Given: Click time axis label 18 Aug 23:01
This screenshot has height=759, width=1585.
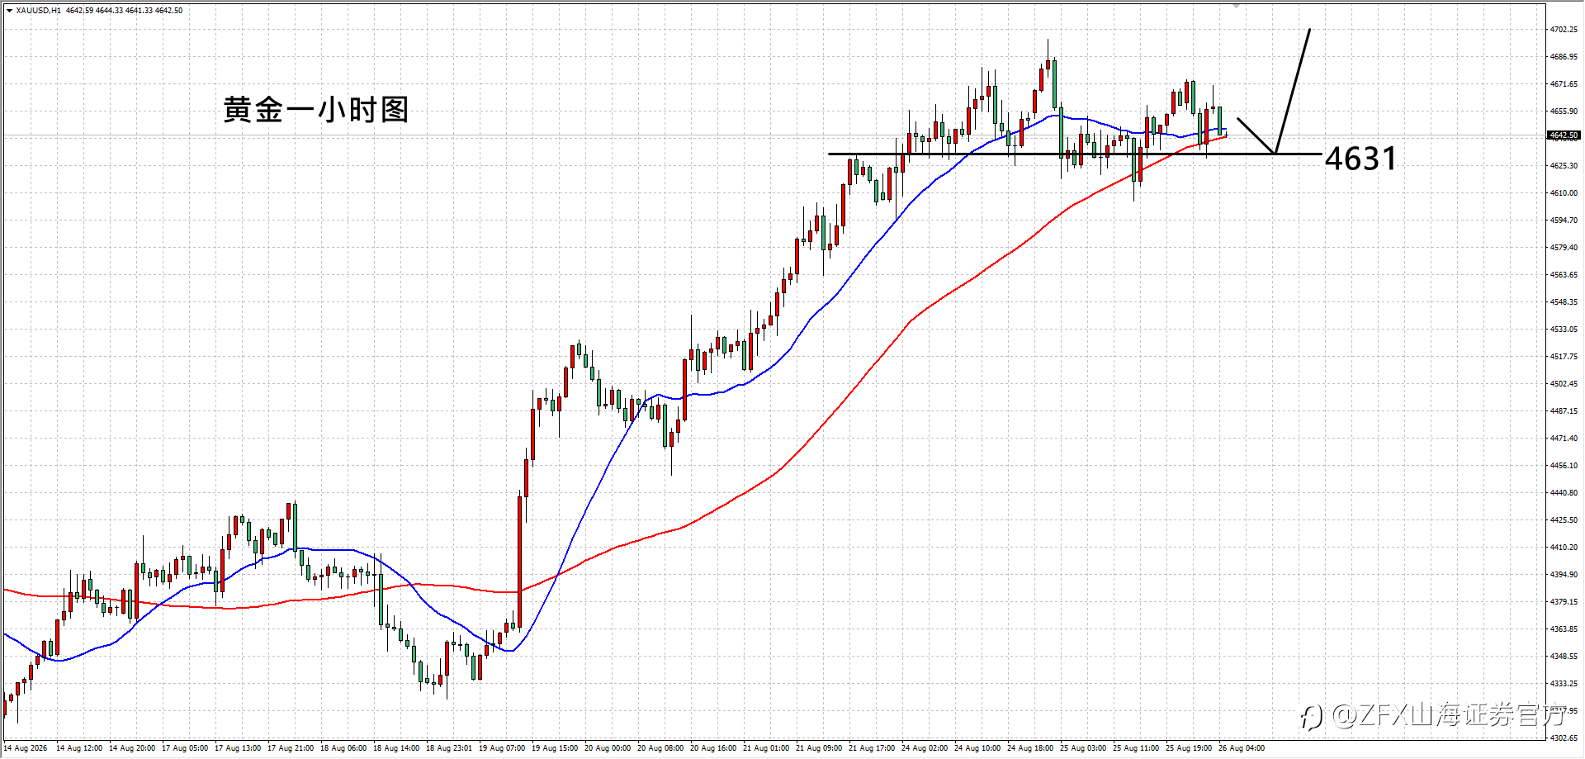Looking at the screenshot, I should 449,749.
